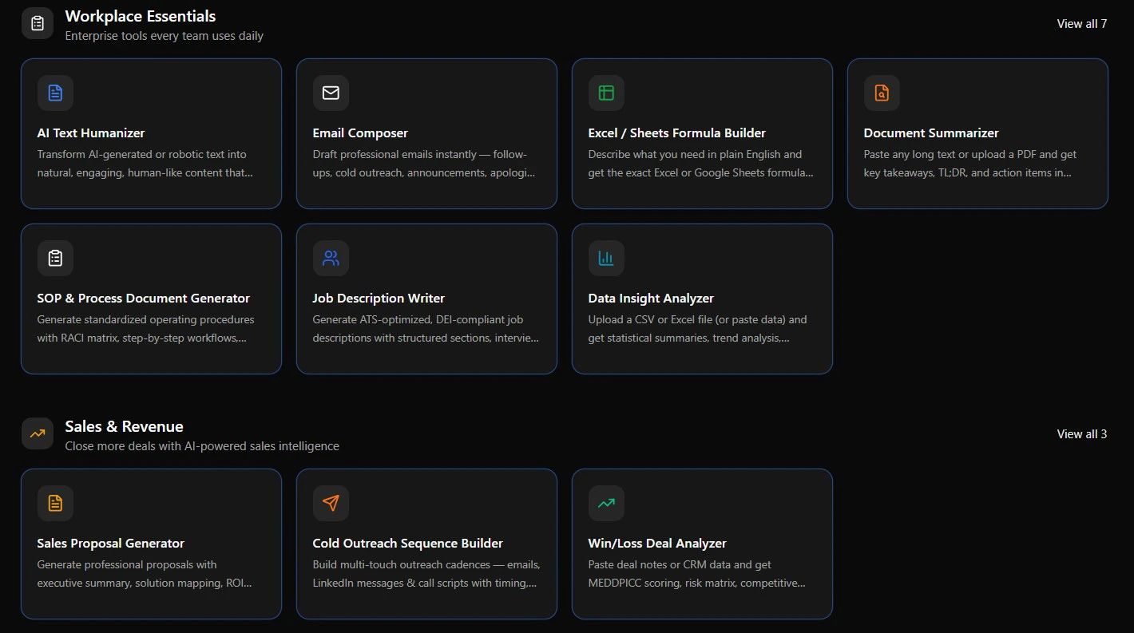
Task: Open the Email Composer tool card
Action: [x=426, y=133]
